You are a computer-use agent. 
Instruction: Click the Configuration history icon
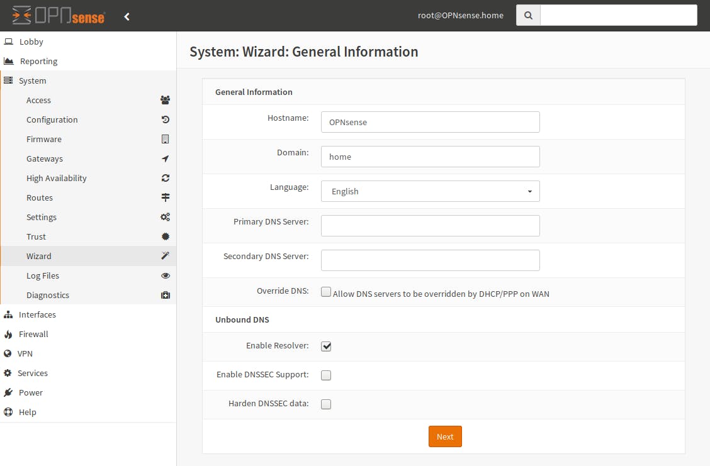(166, 119)
